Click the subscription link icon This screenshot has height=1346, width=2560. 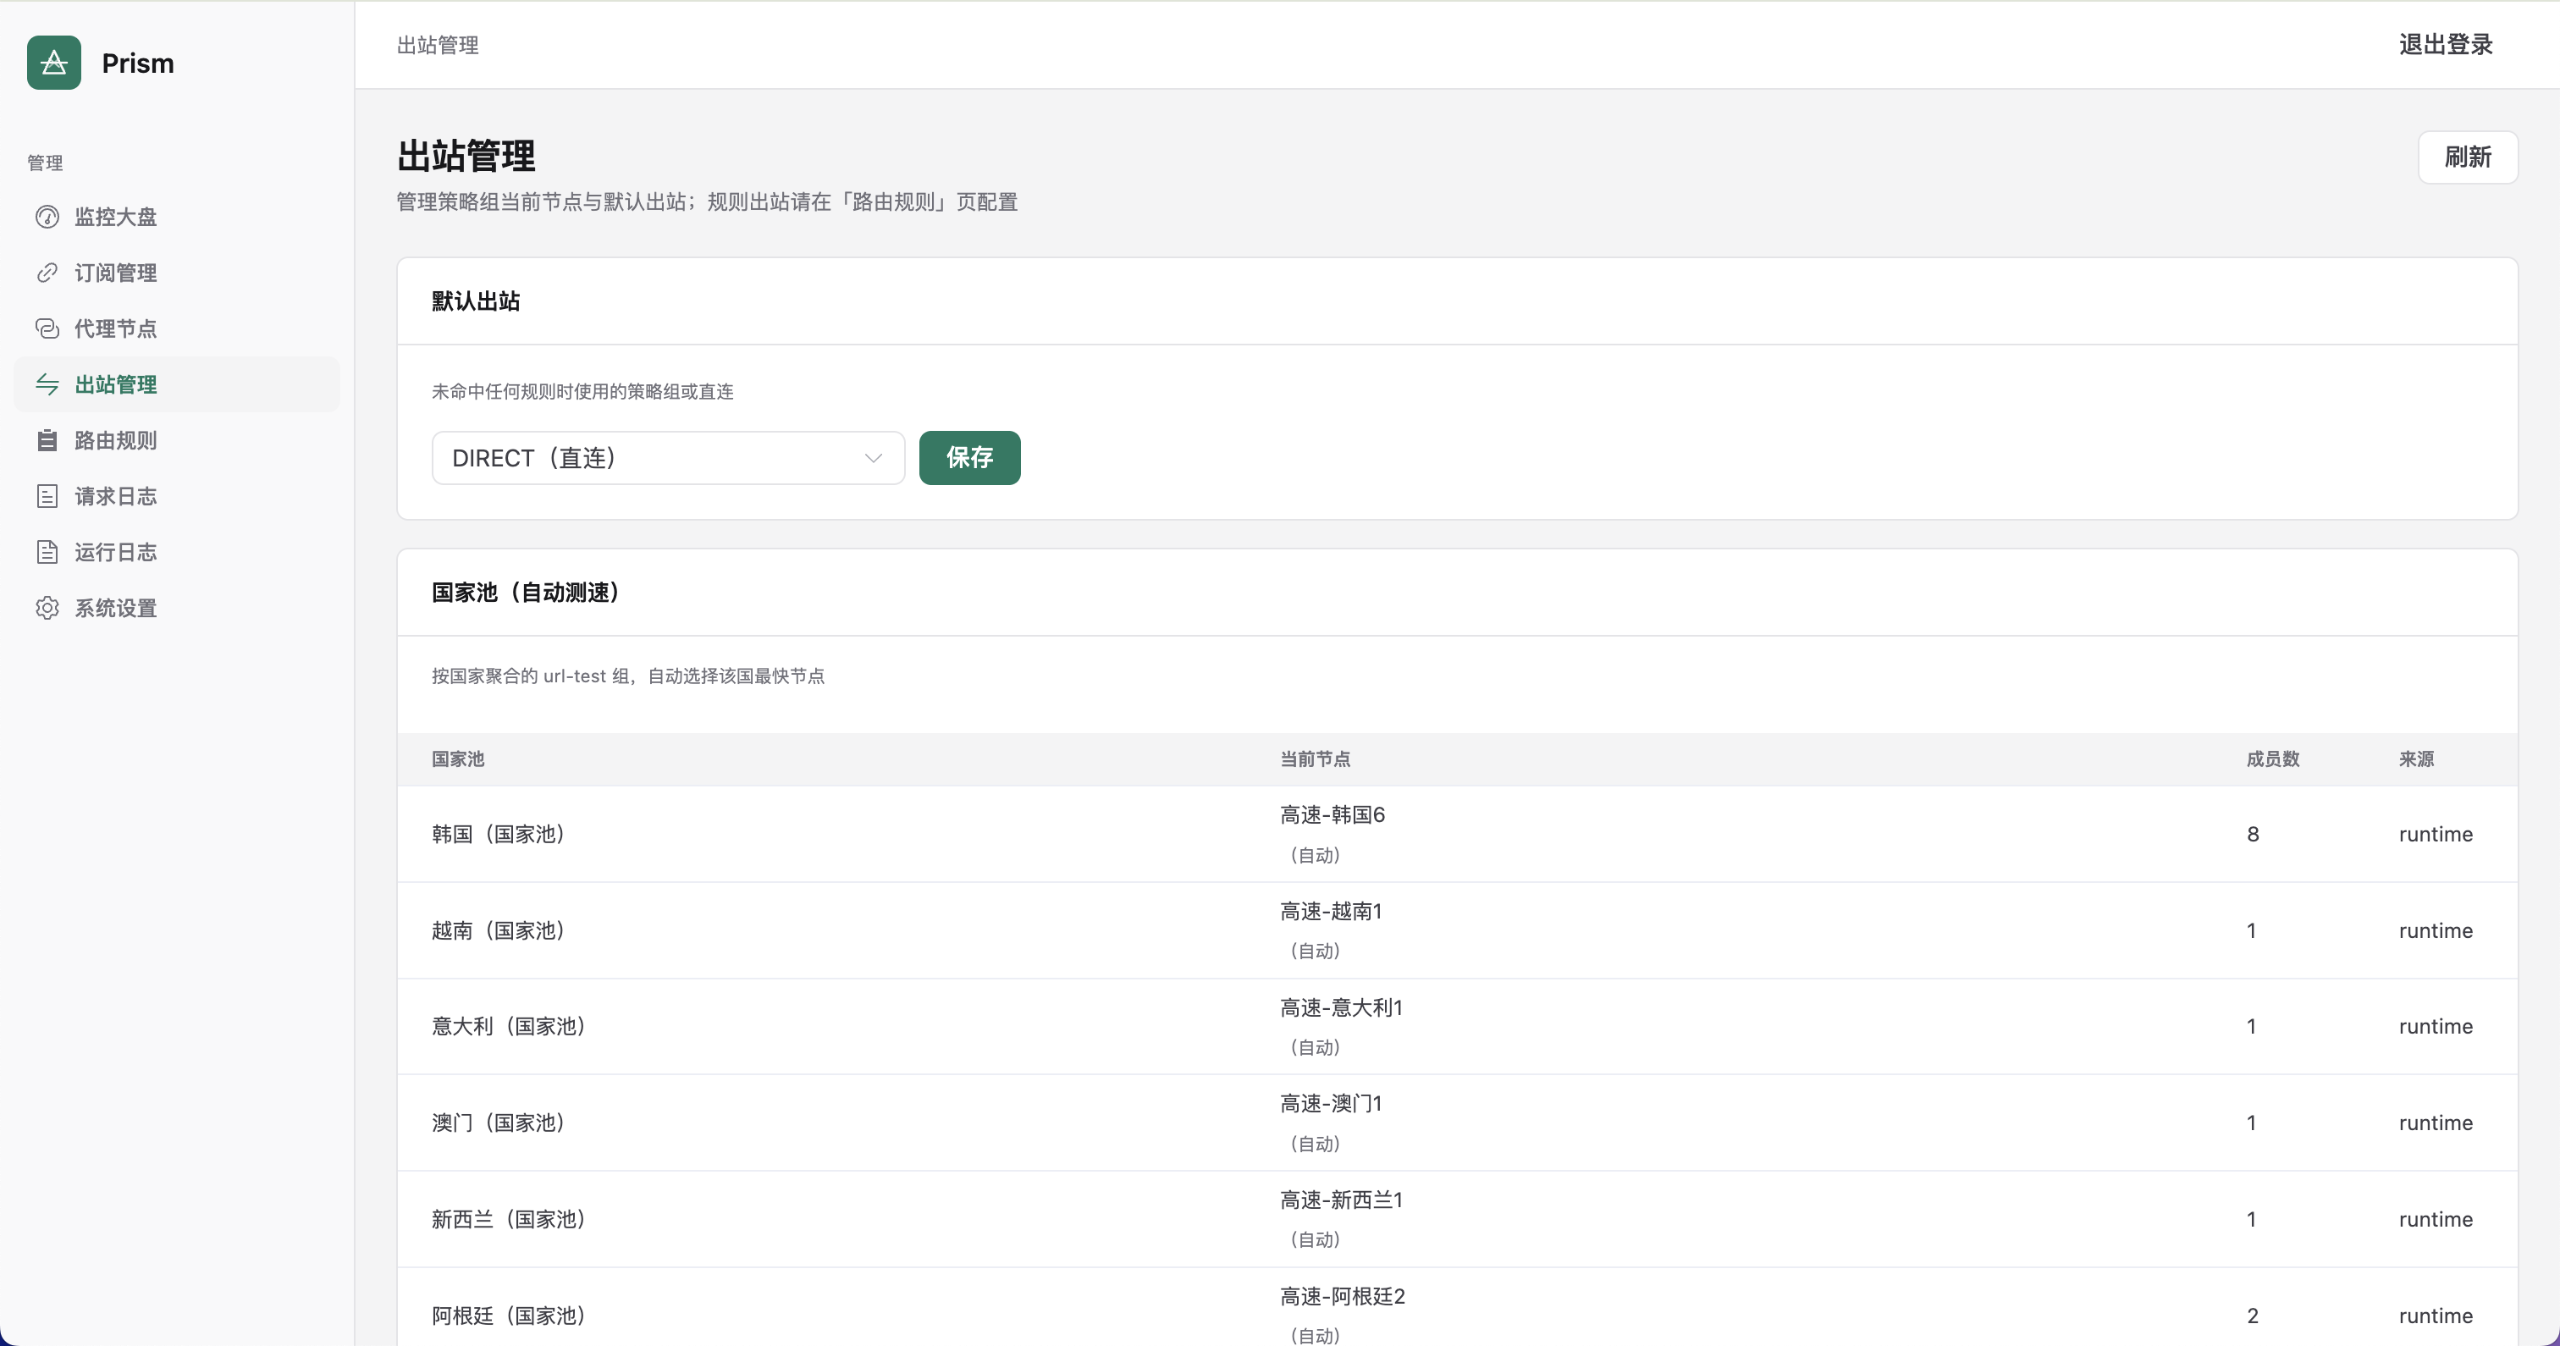pyautogui.click(x=47, y=273)
